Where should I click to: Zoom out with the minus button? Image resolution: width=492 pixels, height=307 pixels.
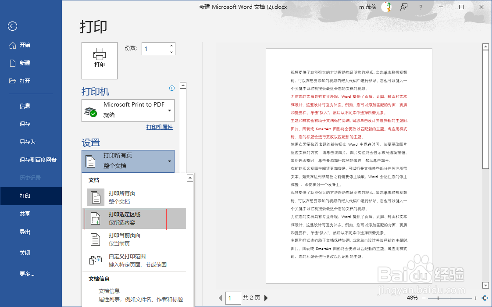coord(424,298)
